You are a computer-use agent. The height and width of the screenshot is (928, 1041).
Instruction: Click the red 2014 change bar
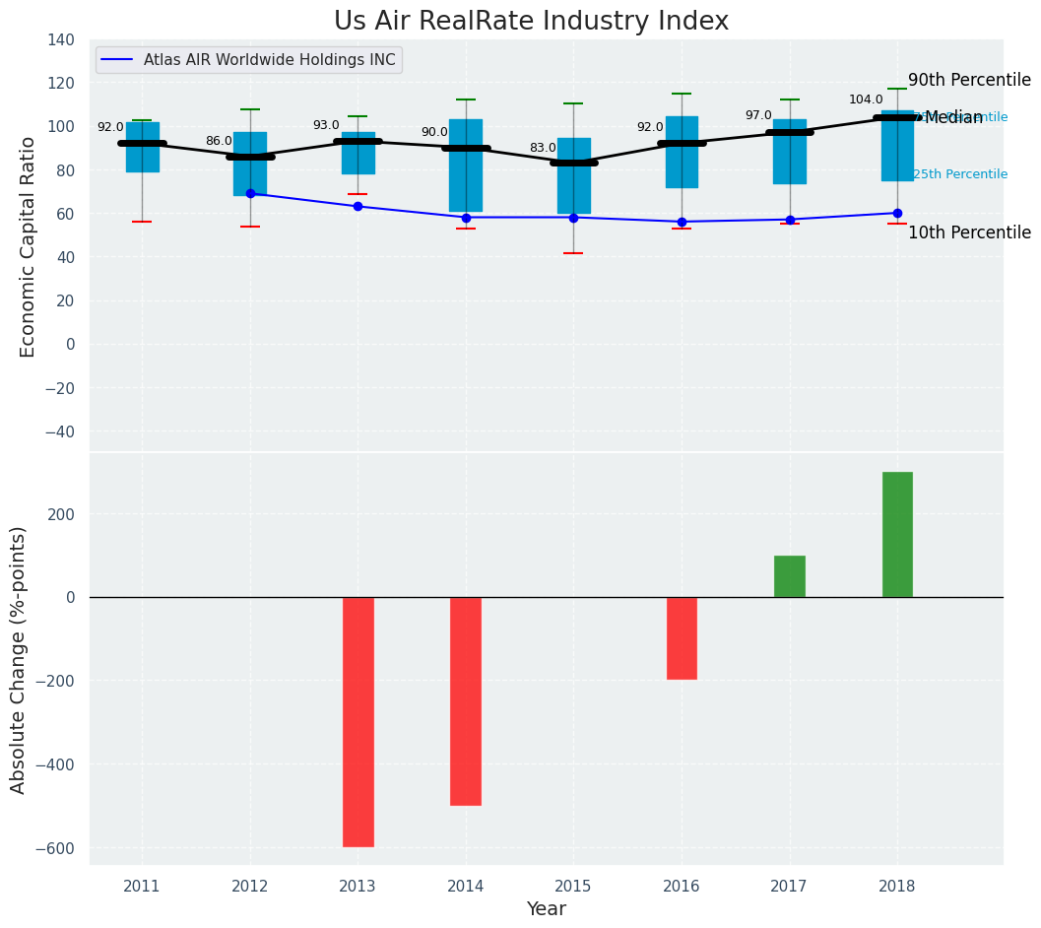466,701
